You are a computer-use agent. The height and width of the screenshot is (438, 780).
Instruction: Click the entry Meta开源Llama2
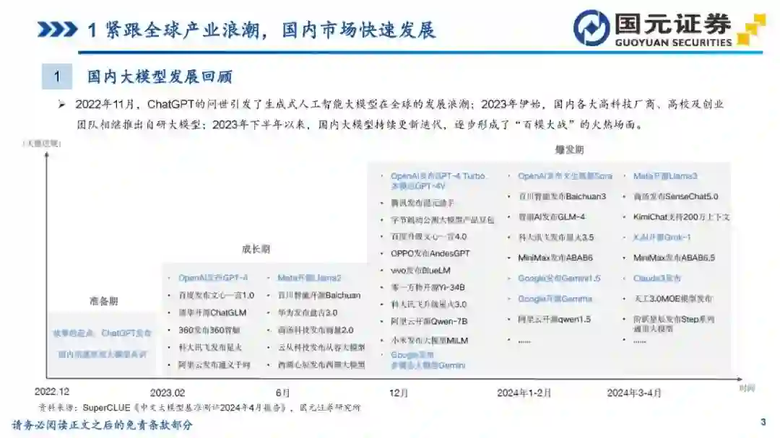[x=309, y=278]
